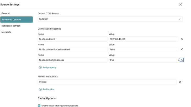Delete the fs.s3a.path.style.access property row
191x107 pixels.
coord(182,60)
